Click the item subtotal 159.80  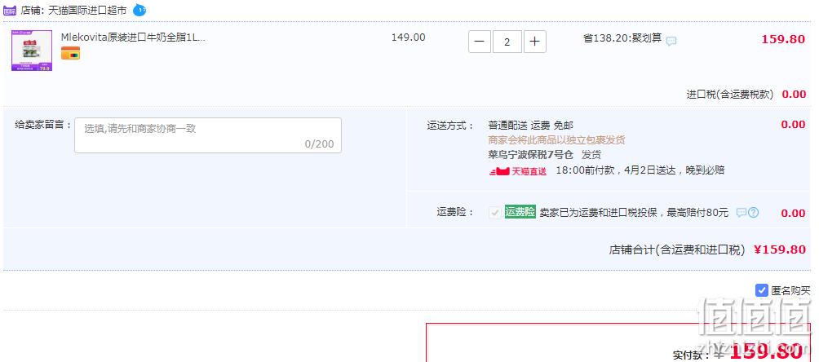[x=783, y=39]
